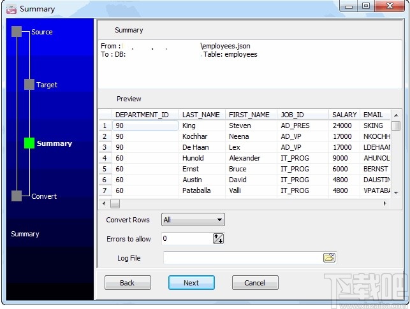Click the department '90' cell in row 1
410x309 pixels.
pos(145,126)
